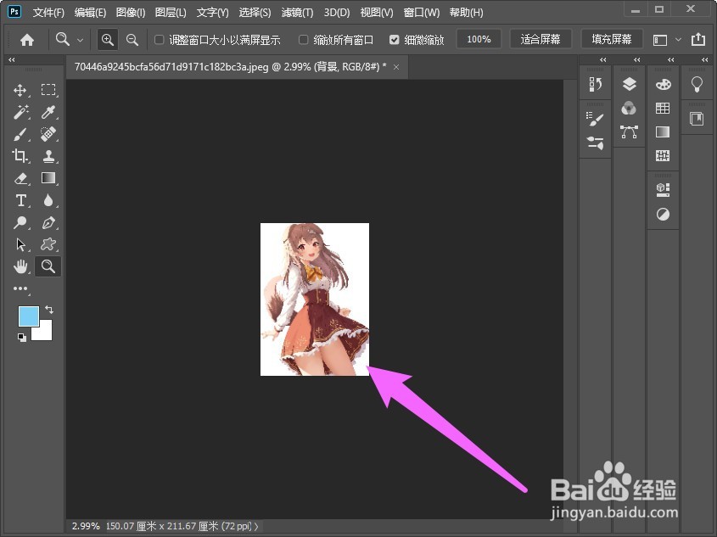Open the Layers panel icon
This screenshot has height=537, width=717.
click(630, 84)
